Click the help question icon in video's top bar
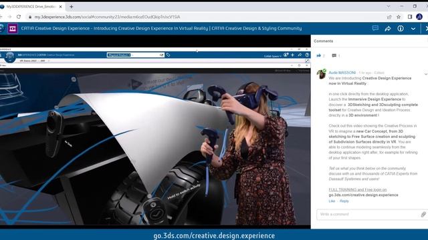The image size is (428, 240). [307, 55]
